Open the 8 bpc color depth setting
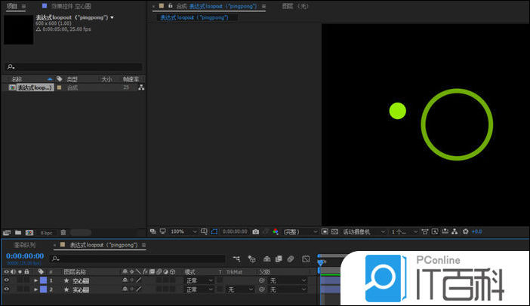The height and width of the screenshot is (306, 530). [46, 233]
